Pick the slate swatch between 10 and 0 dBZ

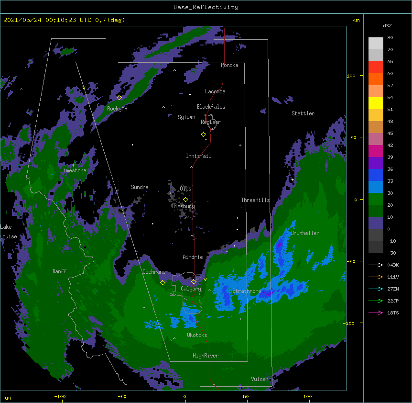click(376, 223)
